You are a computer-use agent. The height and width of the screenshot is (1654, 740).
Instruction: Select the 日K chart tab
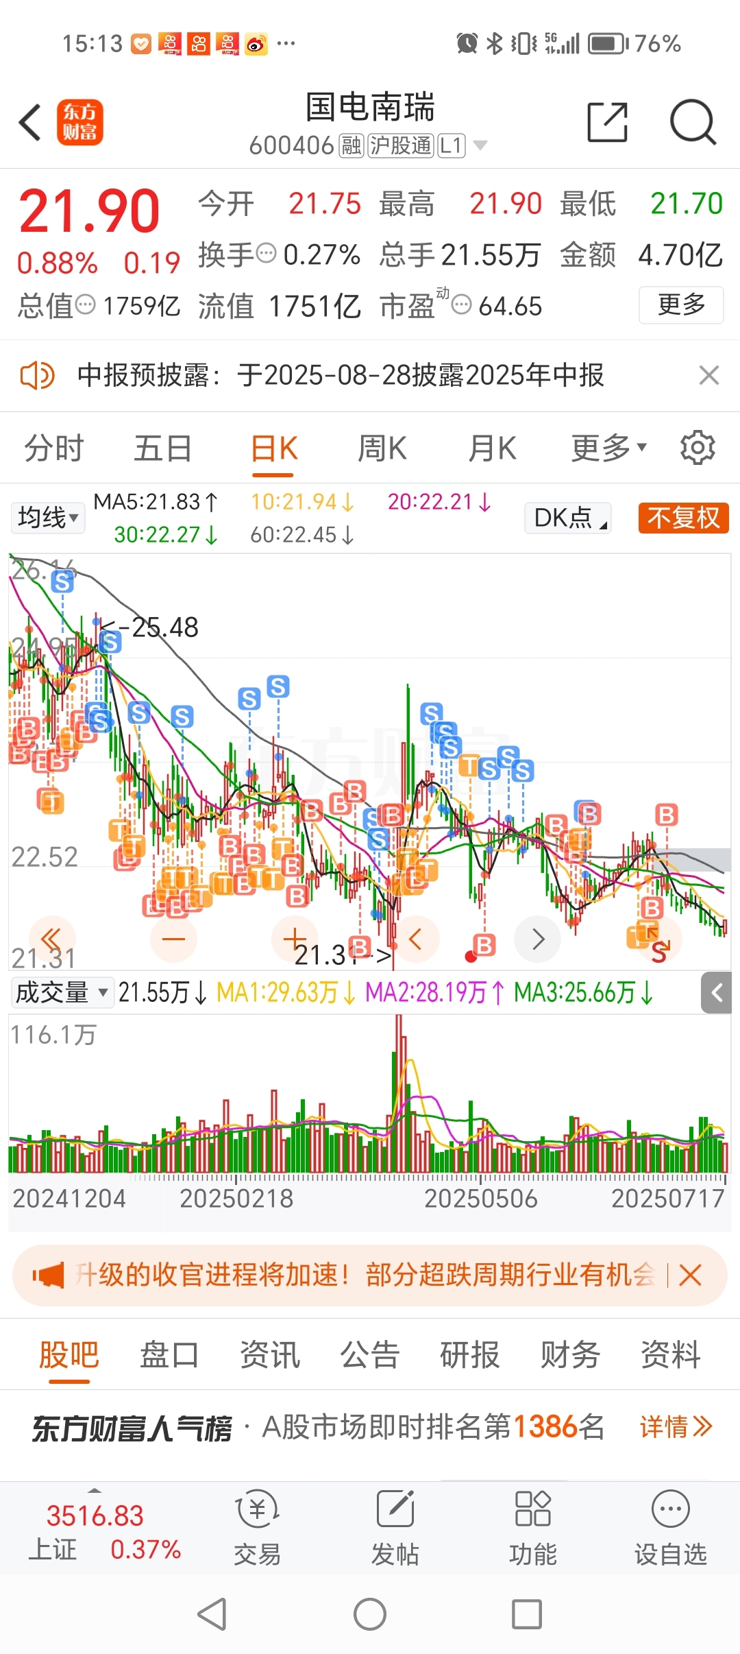click(273, 448)
